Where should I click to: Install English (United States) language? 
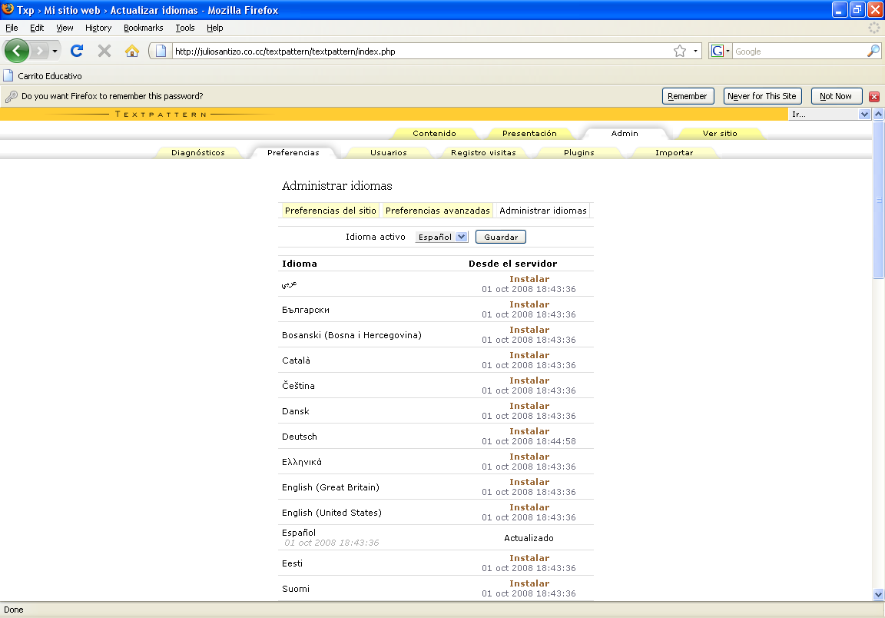pos(529,507)
